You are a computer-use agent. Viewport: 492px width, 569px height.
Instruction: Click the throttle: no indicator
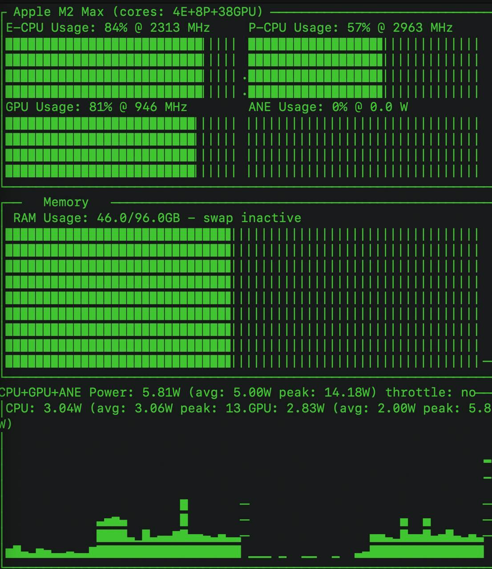pos(431,392)
